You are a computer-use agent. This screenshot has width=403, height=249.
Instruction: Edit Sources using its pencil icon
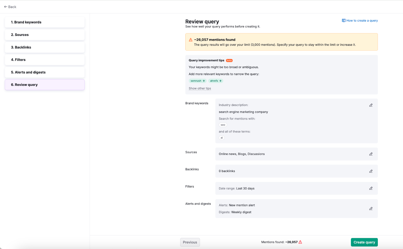pyautogui.click(x=371, y=154)
